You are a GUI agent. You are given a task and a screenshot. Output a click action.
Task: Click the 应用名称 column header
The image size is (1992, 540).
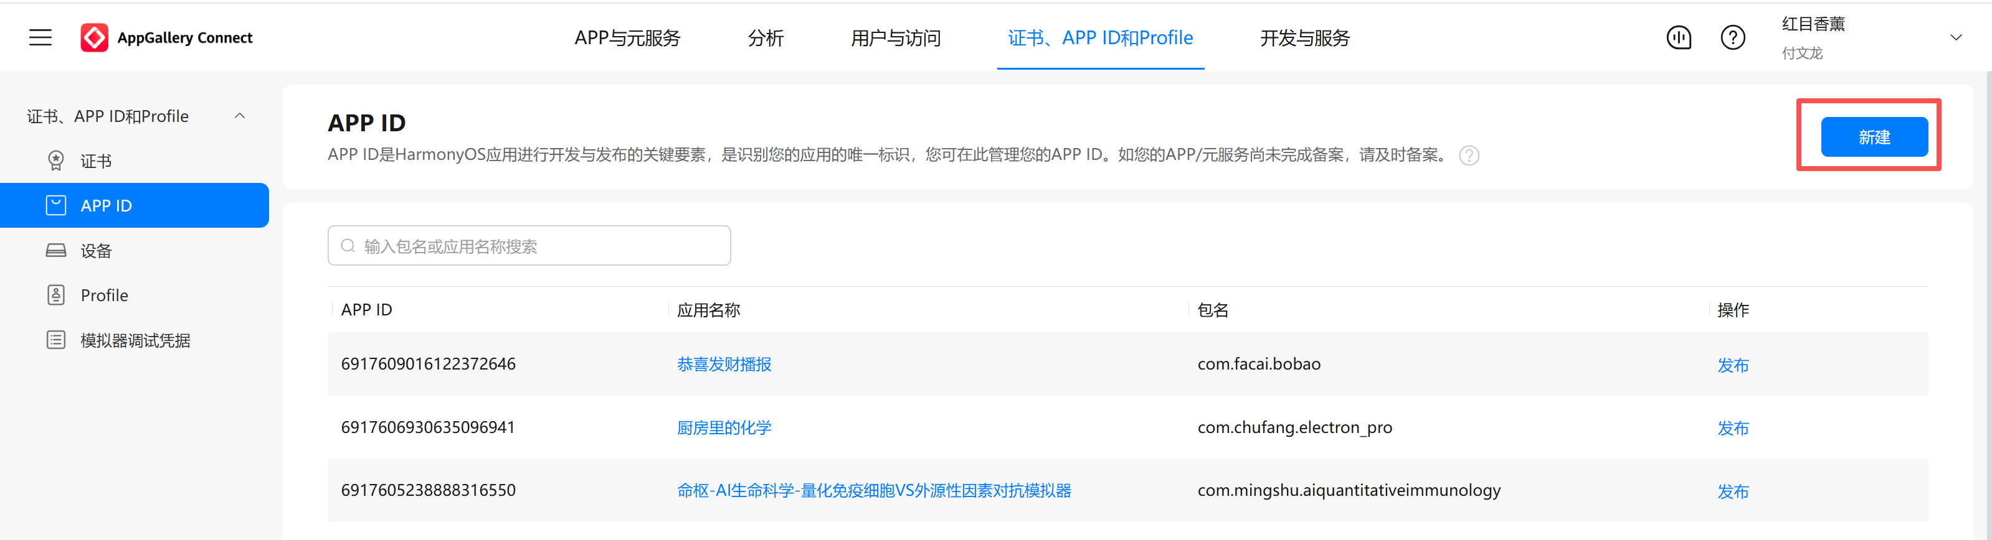coord(708,310)
